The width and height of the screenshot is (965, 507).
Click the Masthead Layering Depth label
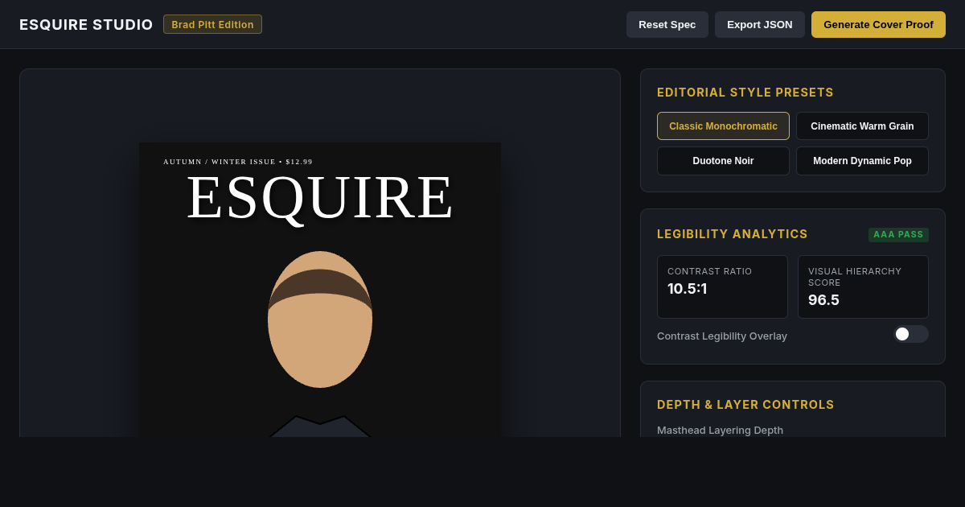[x=720, y=430]
